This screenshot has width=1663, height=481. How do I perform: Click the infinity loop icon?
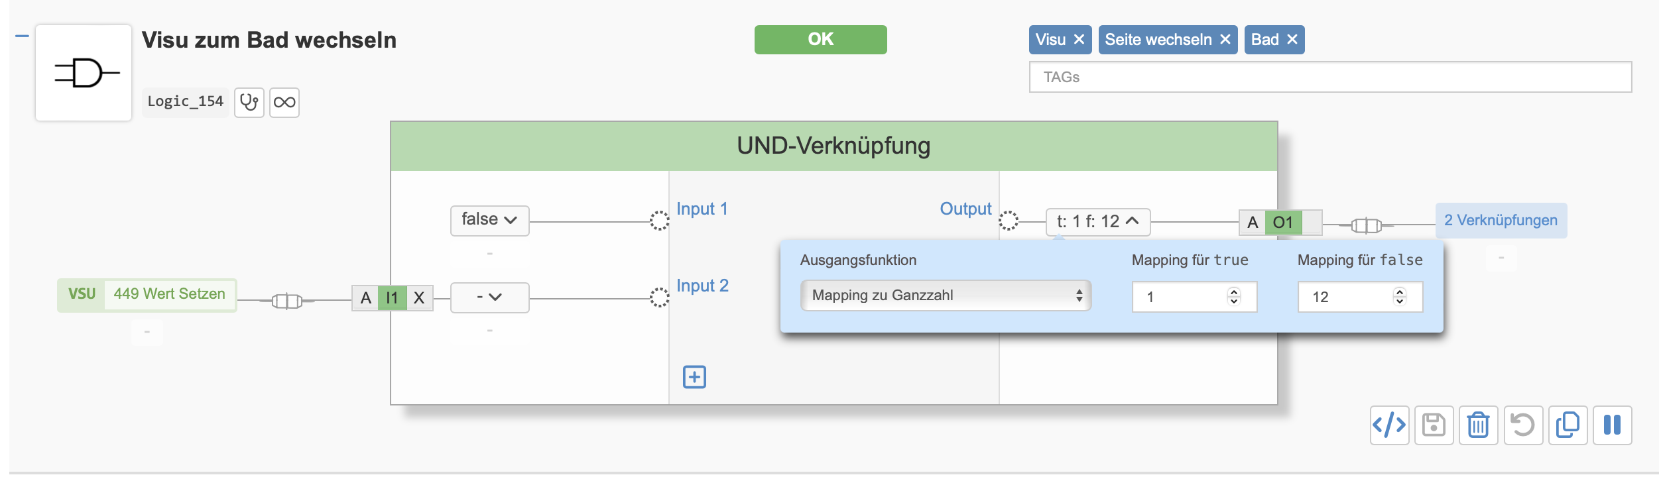coord(284,103)
